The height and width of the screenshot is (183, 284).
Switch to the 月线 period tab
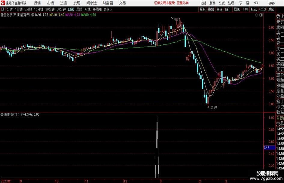pyautogui.click(x=87, y=9)
